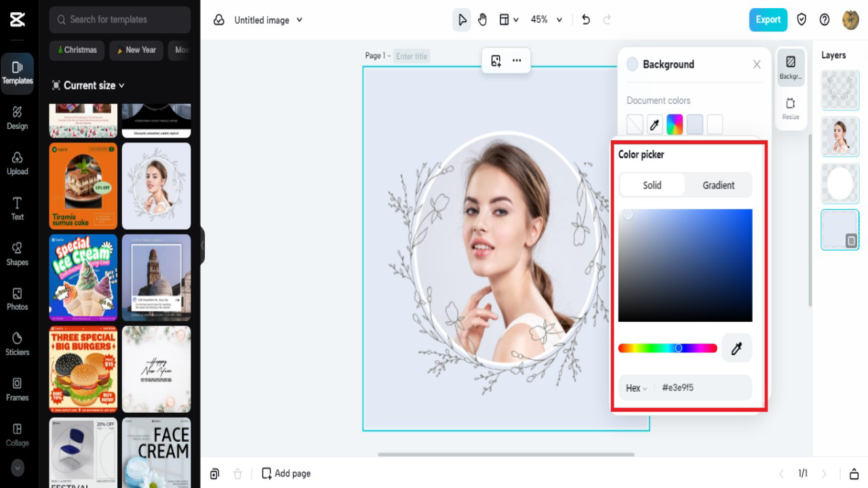
Task: Open the Upload sidebar panel
Action: (18, 163)
